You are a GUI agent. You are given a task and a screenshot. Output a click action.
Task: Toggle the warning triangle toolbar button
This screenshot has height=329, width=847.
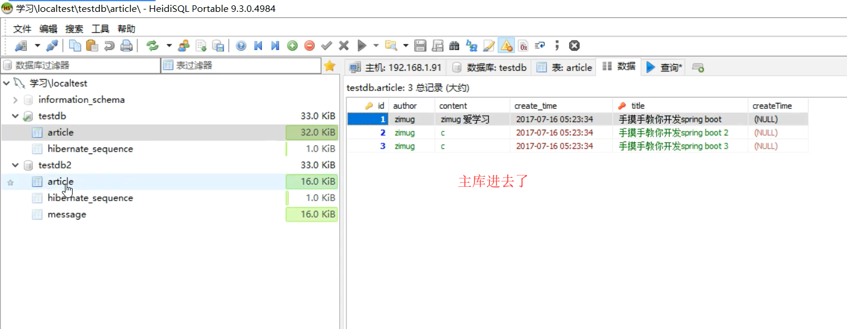point(506,45)
